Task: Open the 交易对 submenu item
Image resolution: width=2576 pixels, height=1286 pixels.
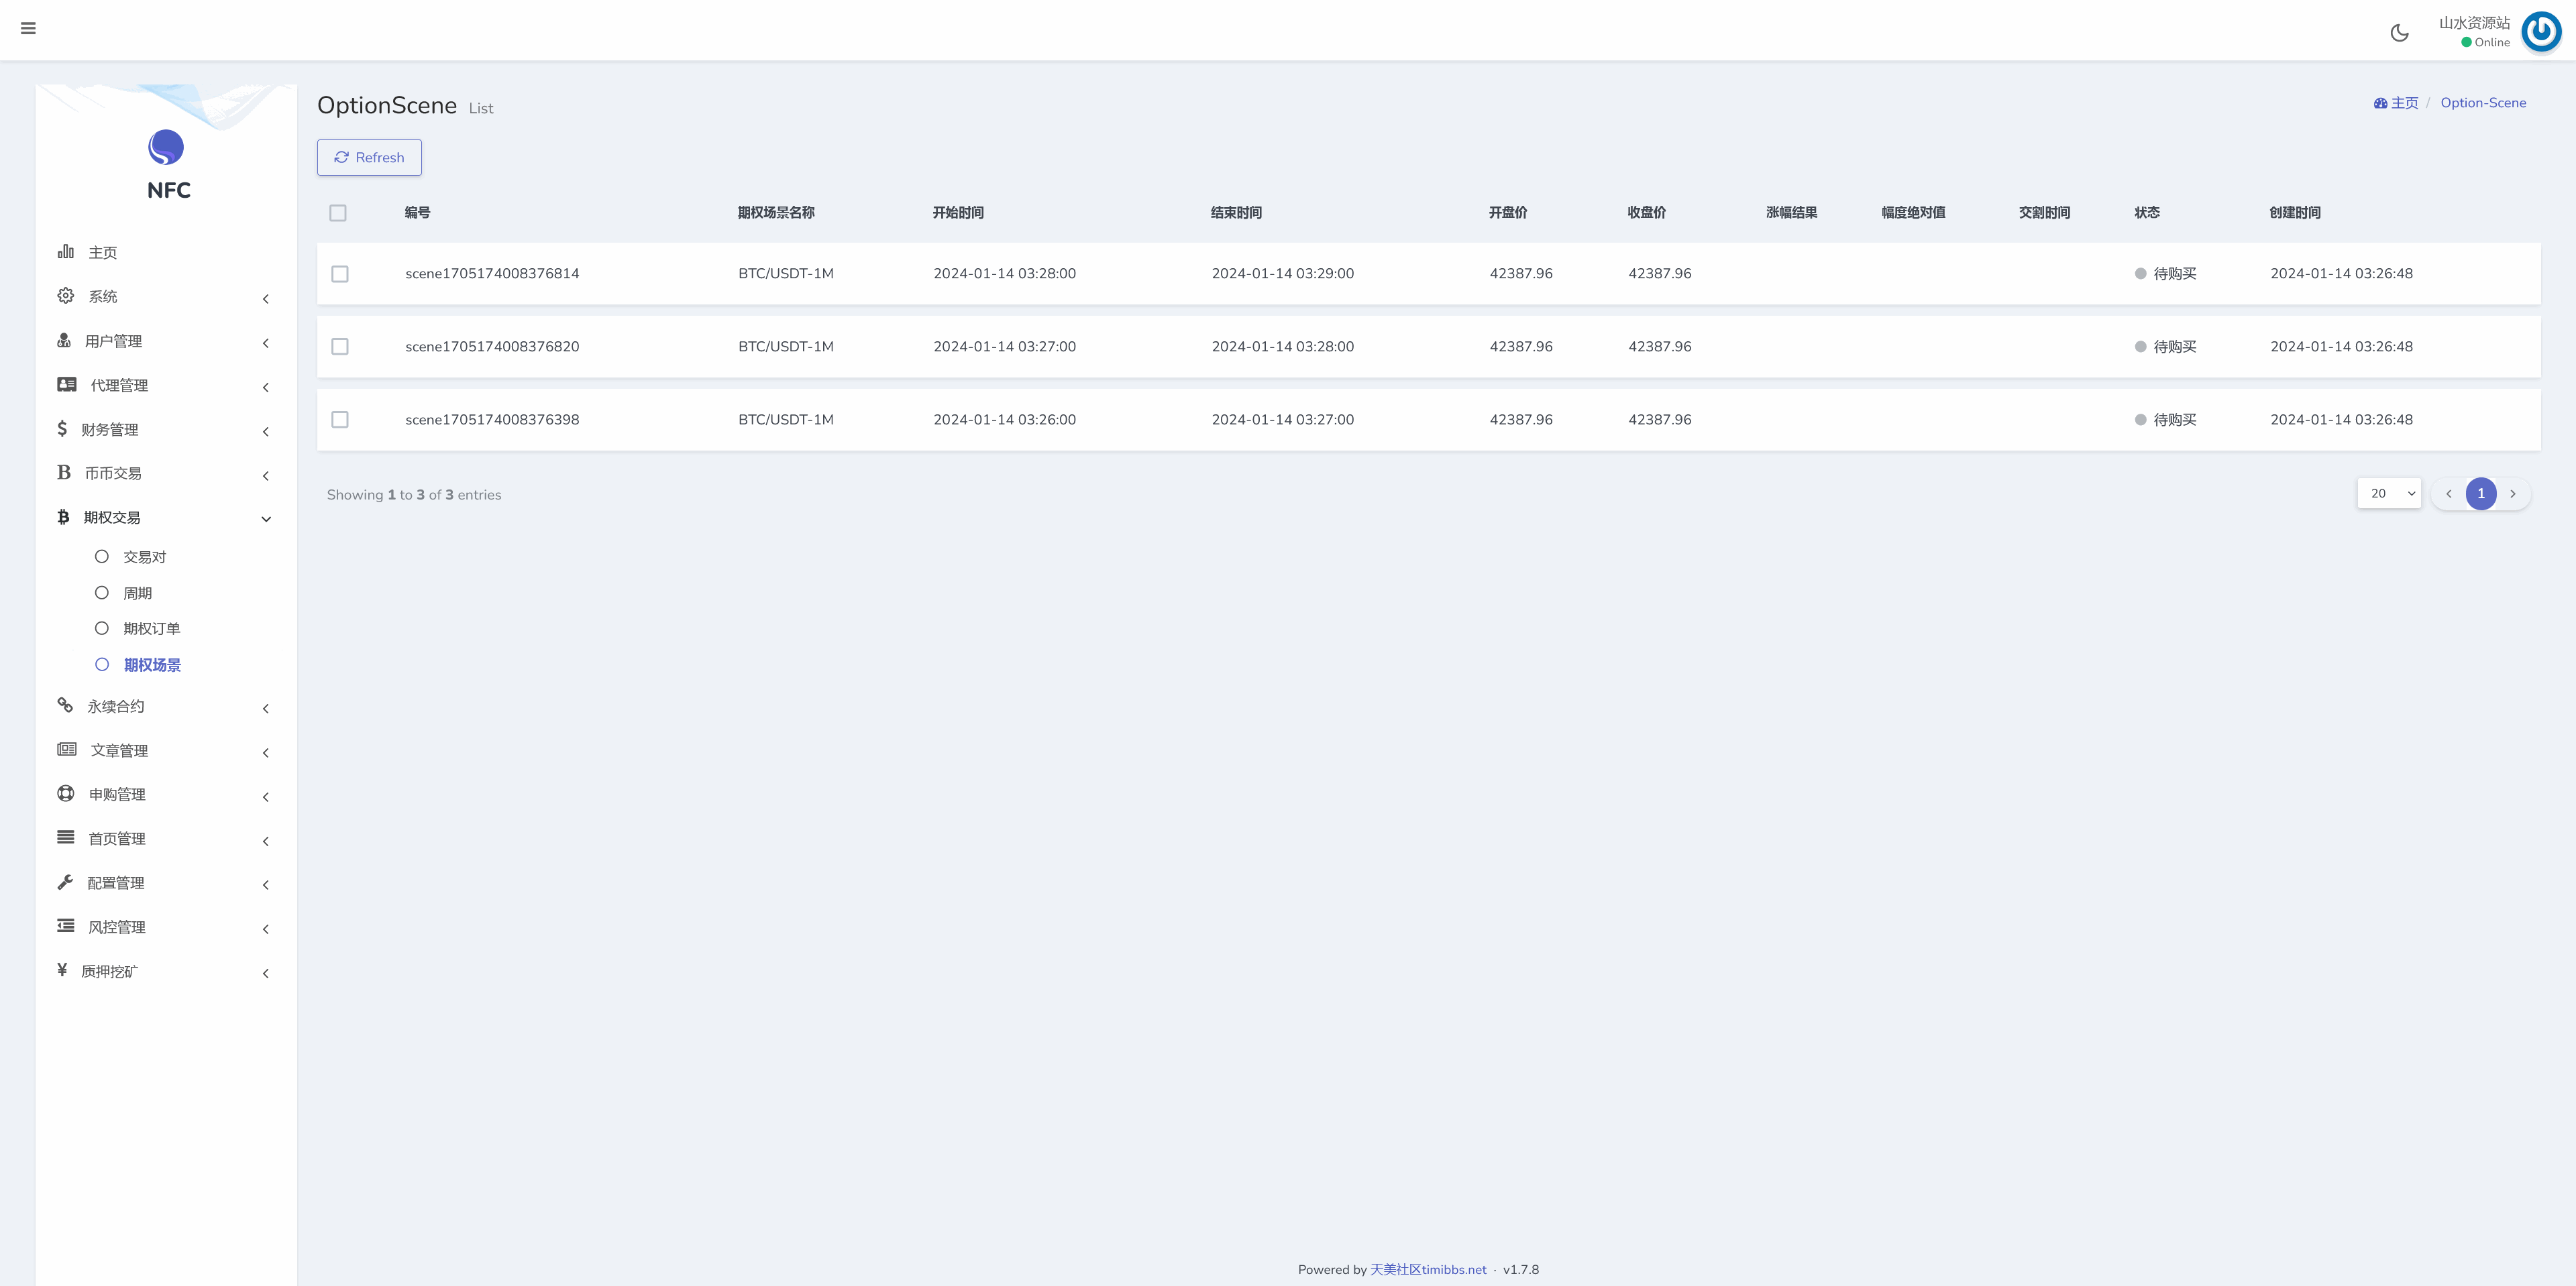Action: pyautogui.click(x=144, y=558)
